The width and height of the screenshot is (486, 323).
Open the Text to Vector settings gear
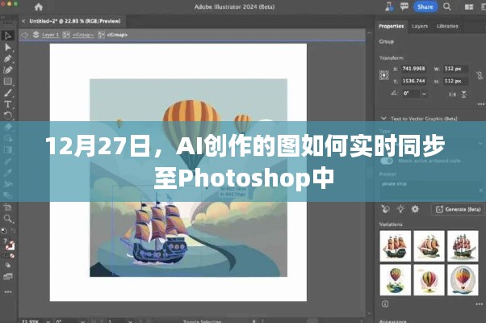coord(415,209)
